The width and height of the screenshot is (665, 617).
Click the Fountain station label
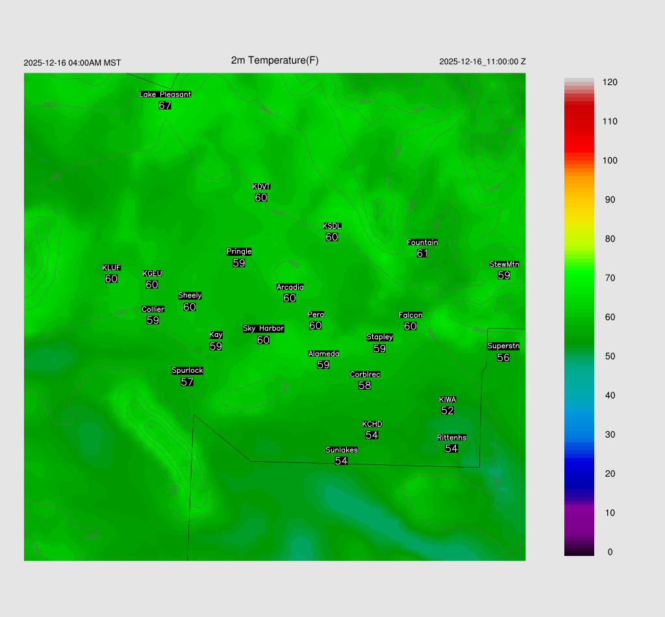pyautogui.click(x=422, y=242)
